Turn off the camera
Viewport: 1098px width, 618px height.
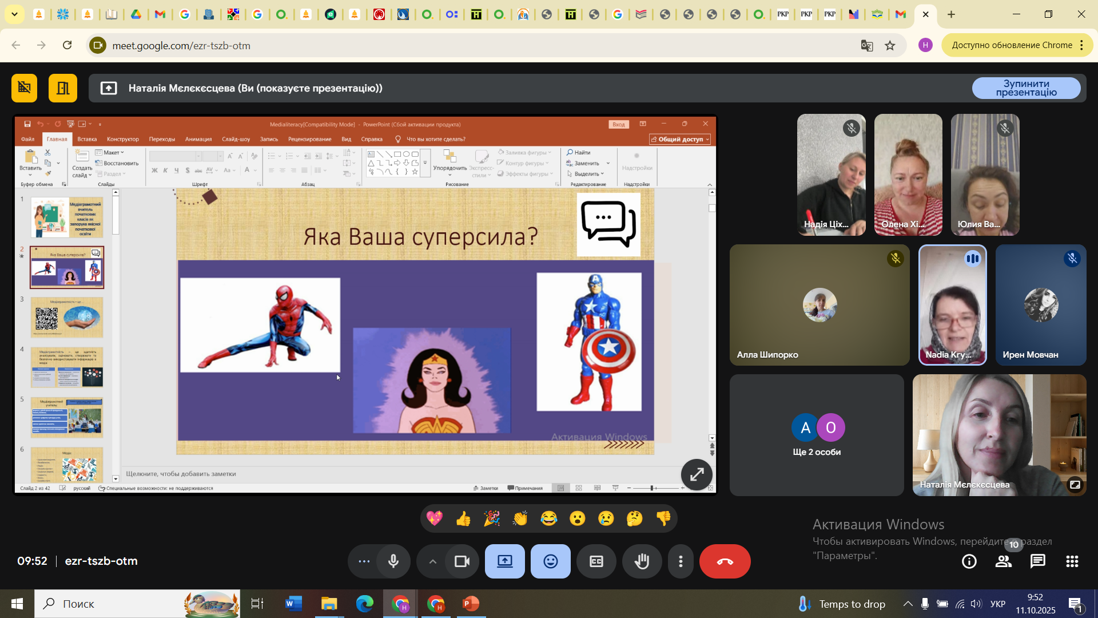[462, 561]
